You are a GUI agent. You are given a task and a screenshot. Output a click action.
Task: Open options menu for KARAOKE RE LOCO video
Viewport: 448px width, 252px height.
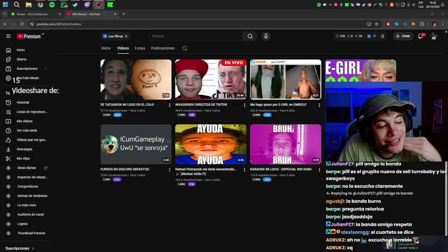[319, 170]
